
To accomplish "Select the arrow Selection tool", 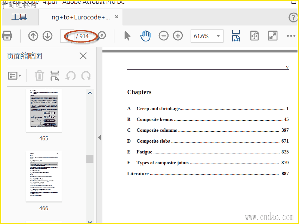I will 127,36.
